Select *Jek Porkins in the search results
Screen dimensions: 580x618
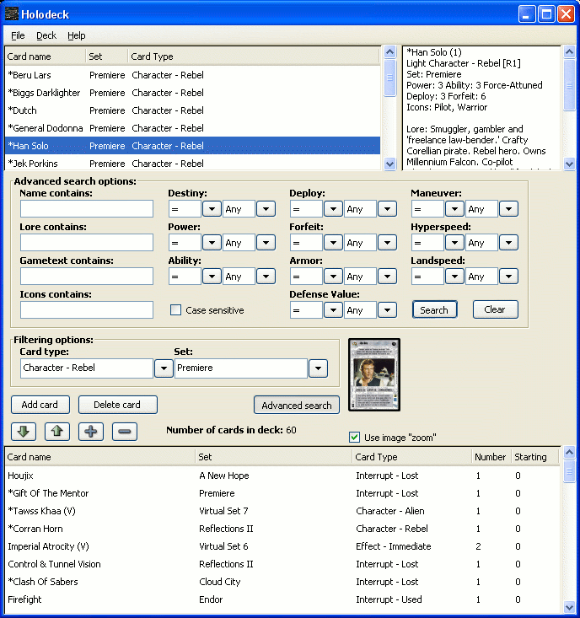point(193,164)
